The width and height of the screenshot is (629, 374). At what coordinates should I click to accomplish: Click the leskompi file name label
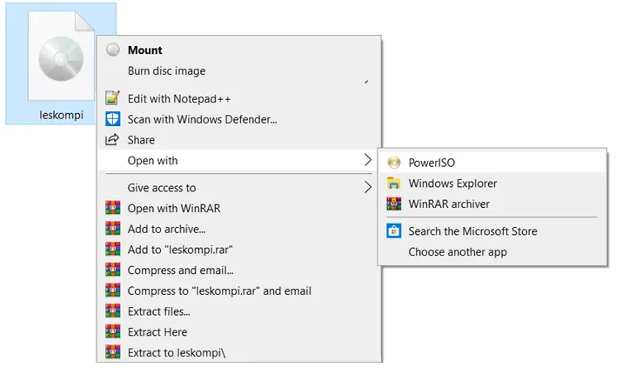pos(62,115)
